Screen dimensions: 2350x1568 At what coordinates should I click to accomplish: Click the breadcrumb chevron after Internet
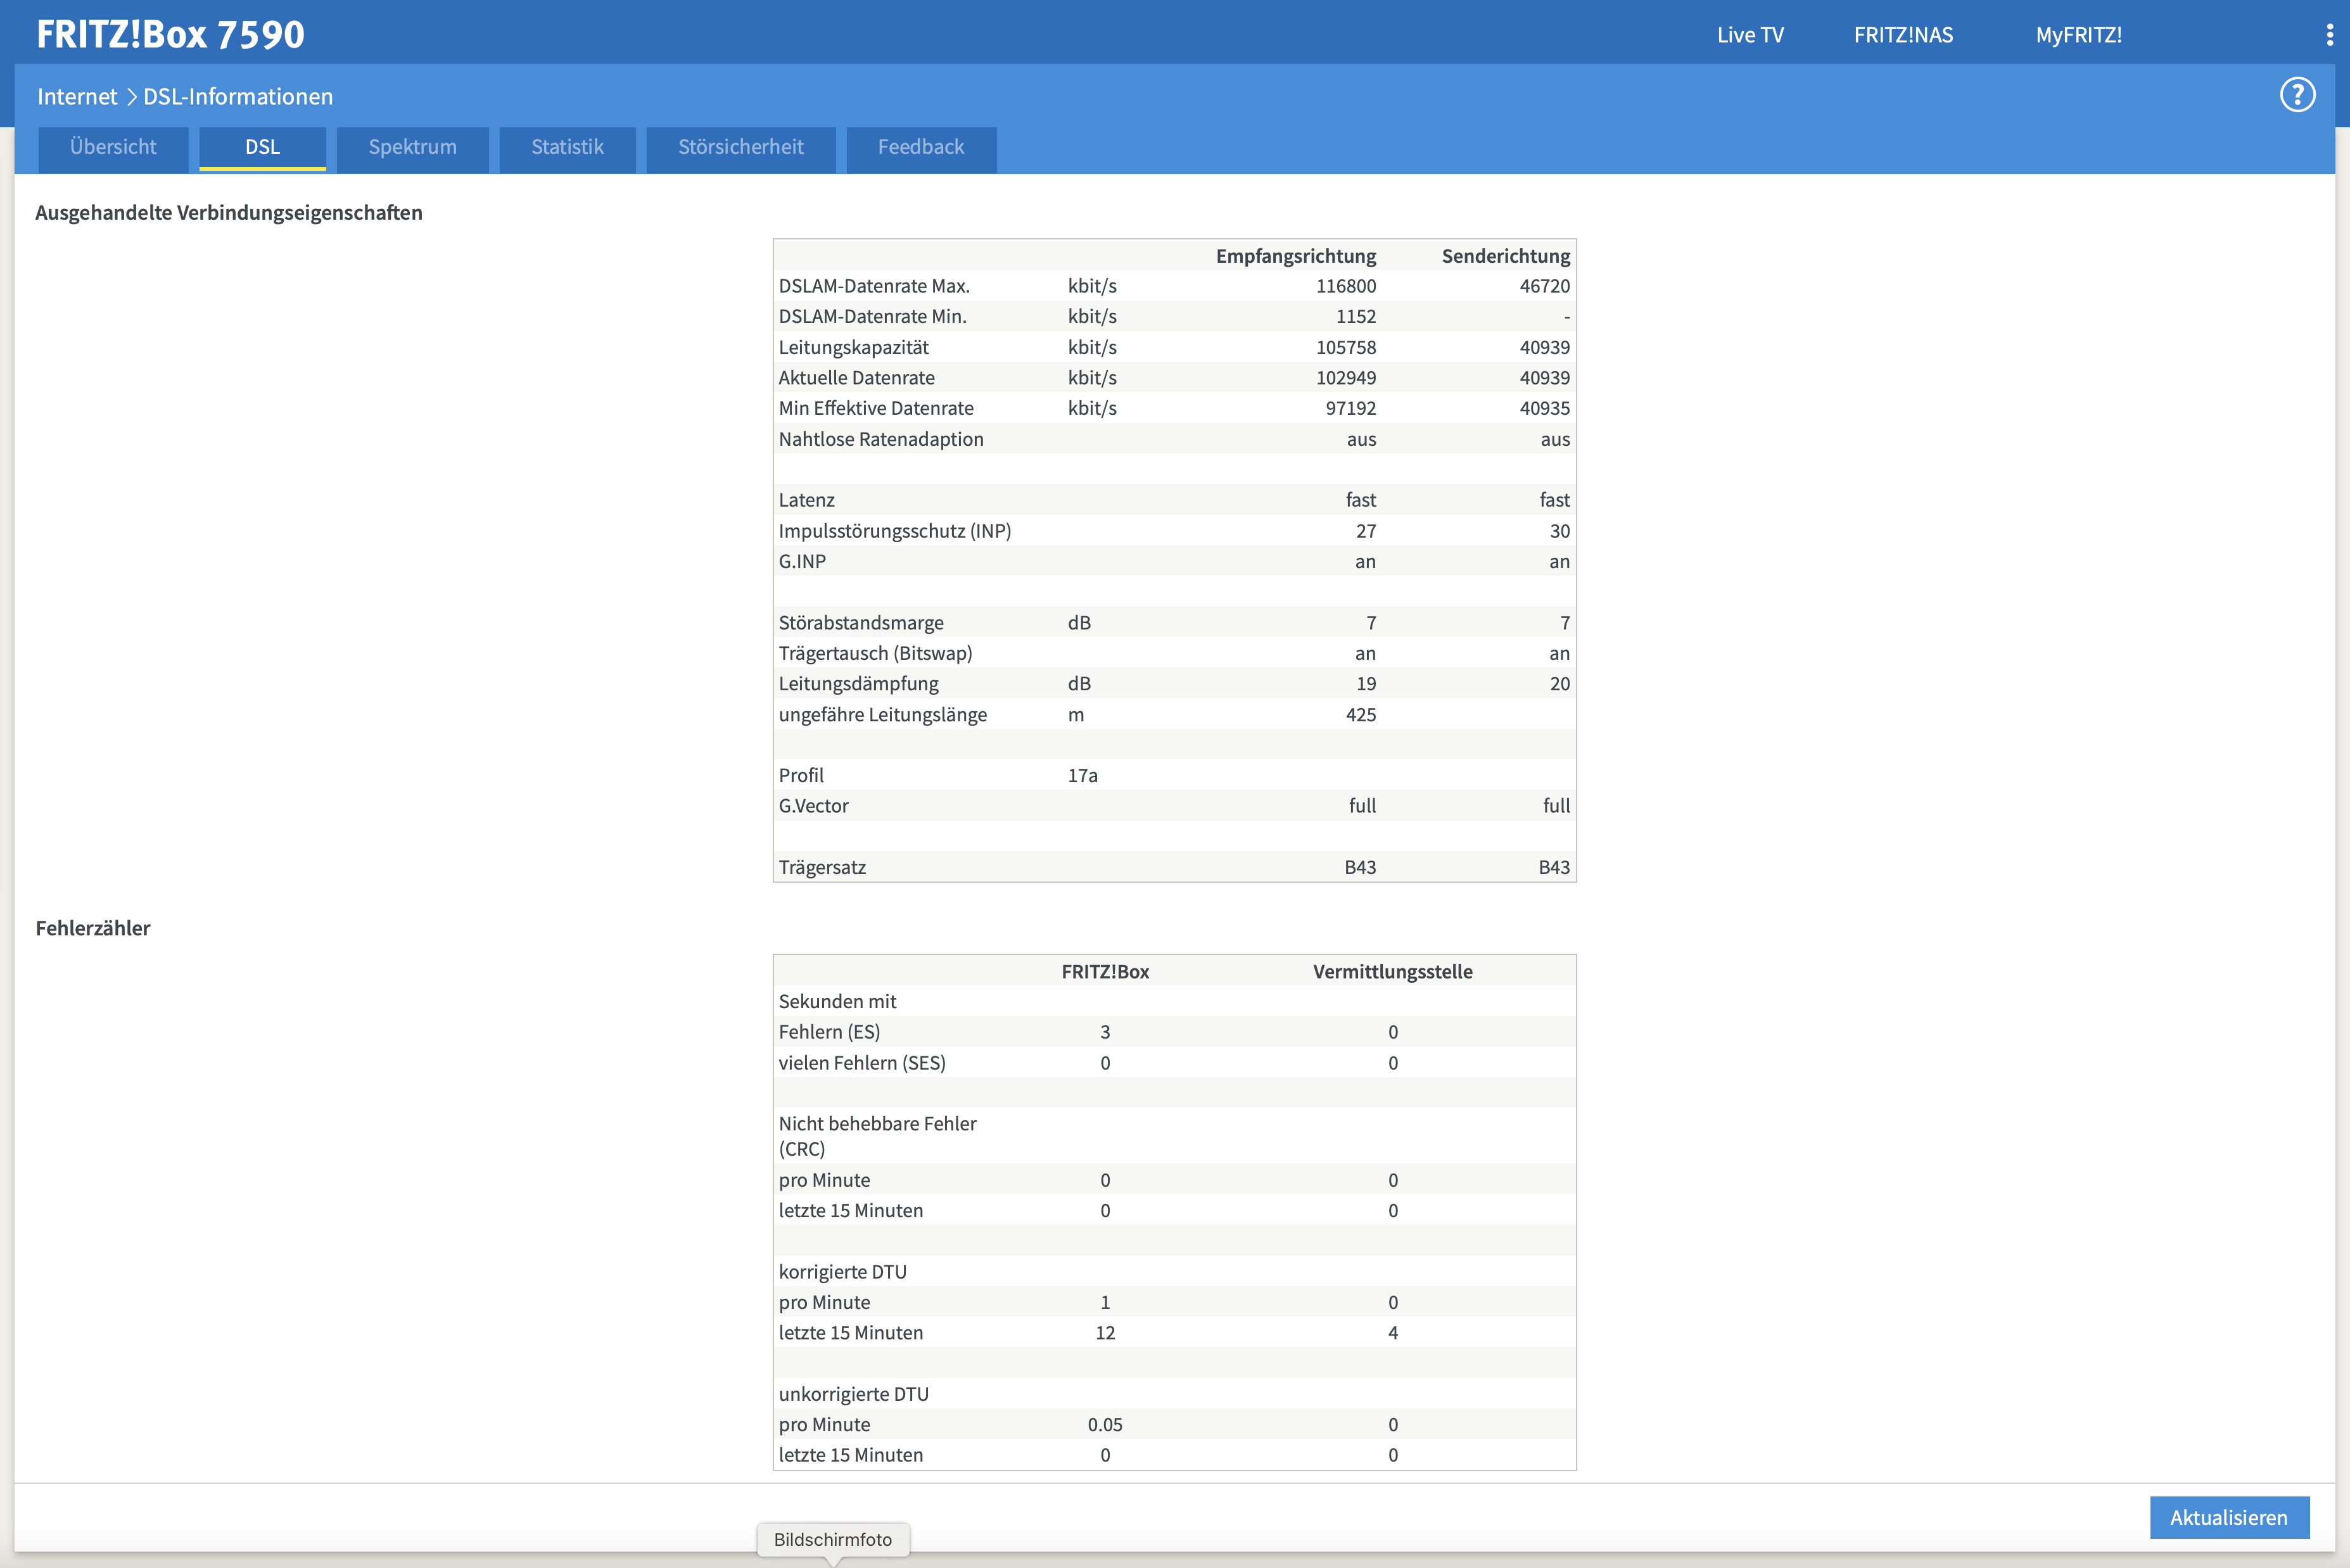(131, 97)
